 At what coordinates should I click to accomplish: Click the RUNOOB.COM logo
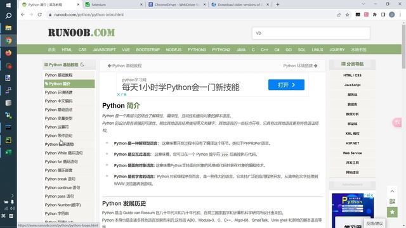coord(81,32)
